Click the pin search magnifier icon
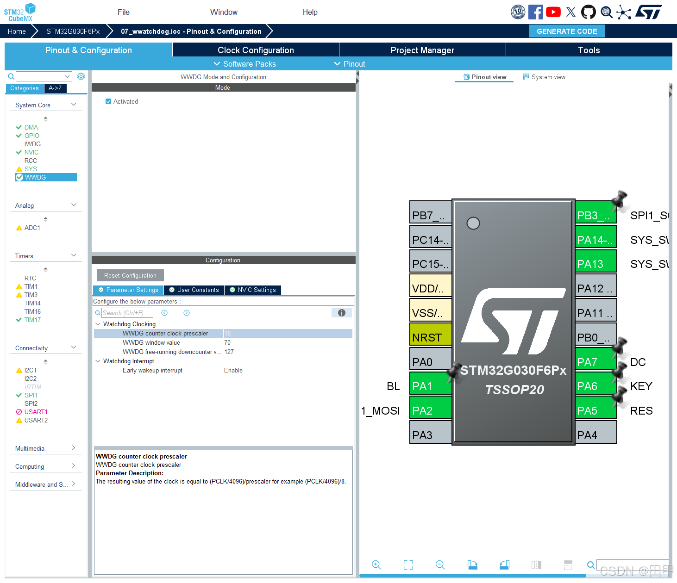 [591, 565]
